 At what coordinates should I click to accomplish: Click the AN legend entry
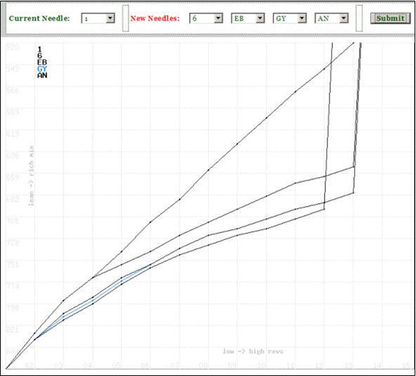coord(42,75)
